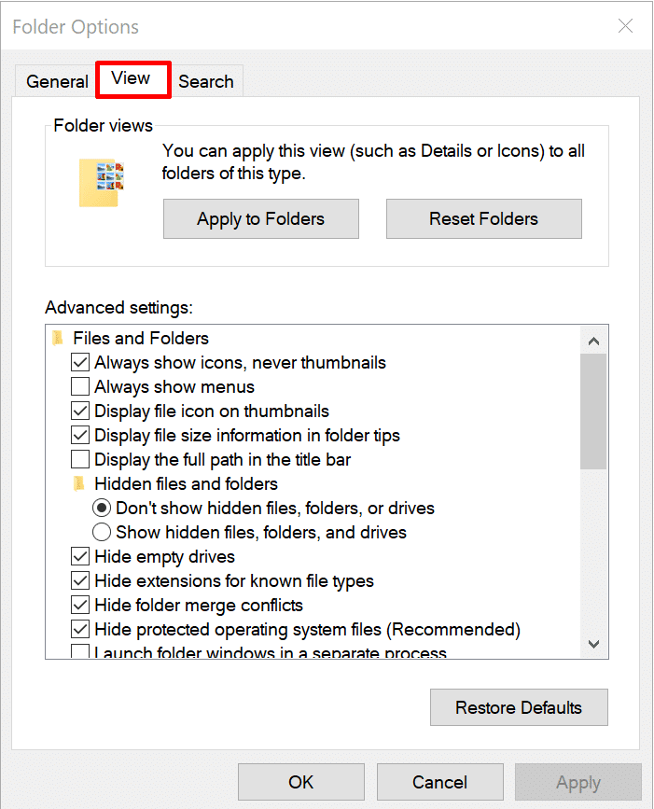Disable 'Hide extensions for known file types'
Image resolution: width=654 pixels, height=809 pixels.
pyautogui.click(x=80, y=580)
